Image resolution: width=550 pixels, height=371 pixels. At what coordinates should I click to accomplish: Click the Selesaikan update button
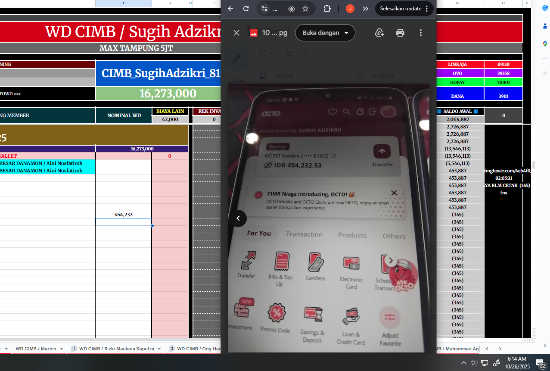click(404, 9)
